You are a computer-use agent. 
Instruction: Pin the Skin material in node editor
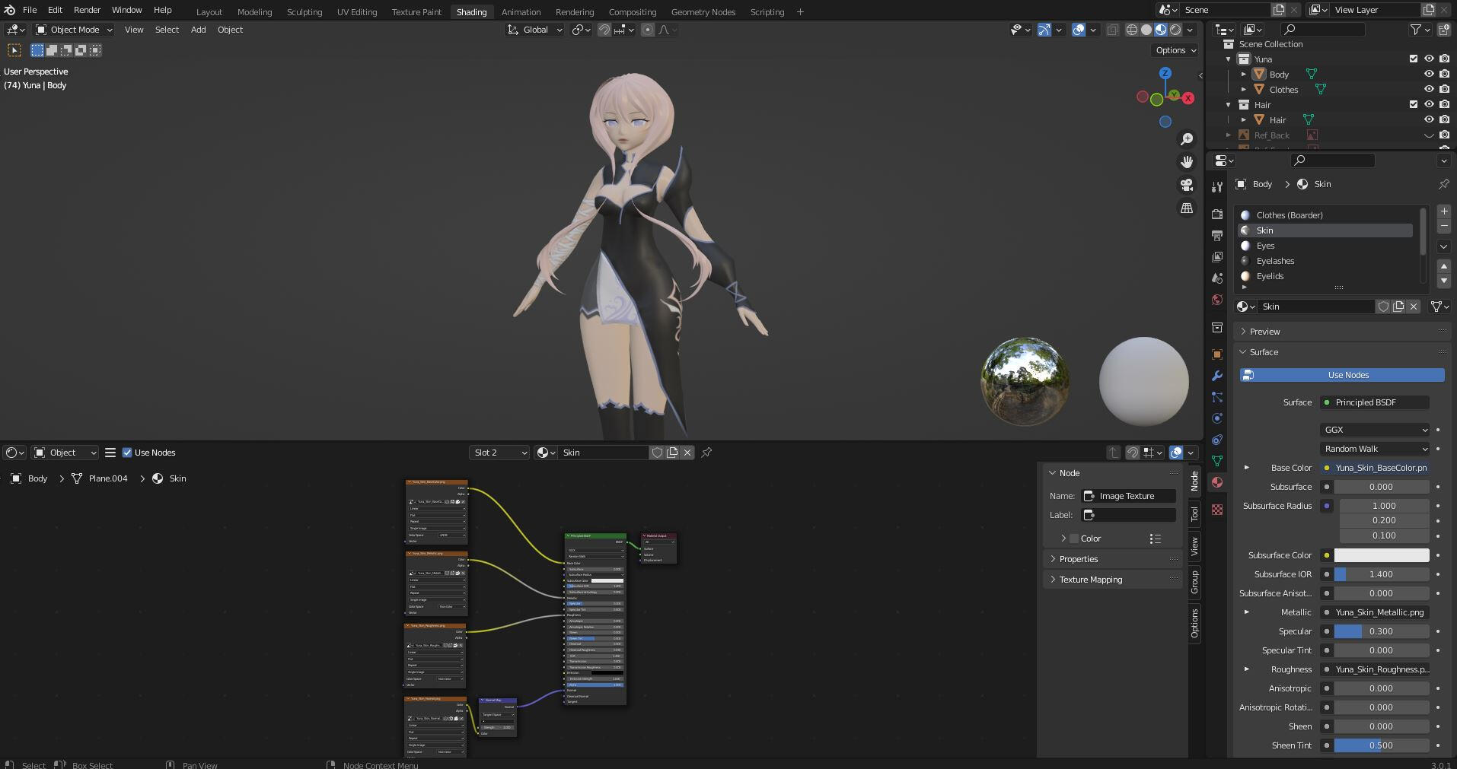point(706,453)
